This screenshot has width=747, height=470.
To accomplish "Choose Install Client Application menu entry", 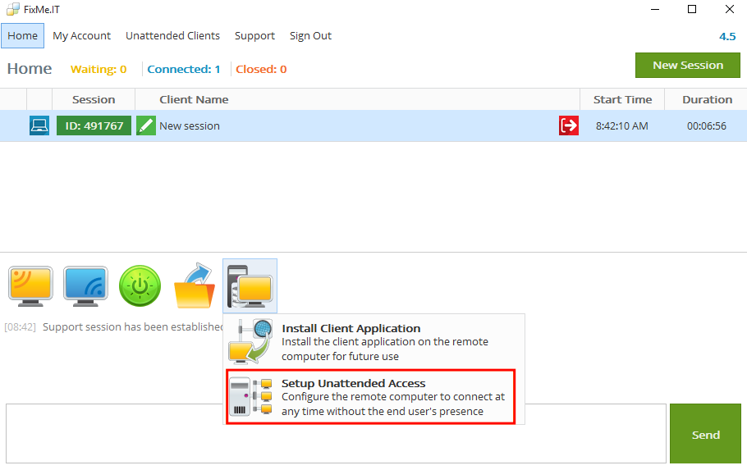I will click(374, 341).
